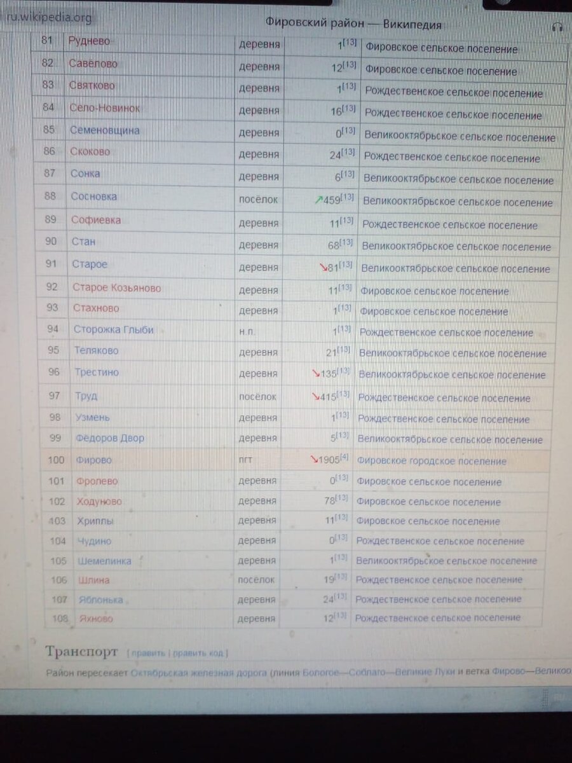
Task: Open the Скоково link
Action: pyautogui.click(x=90, y=152)
